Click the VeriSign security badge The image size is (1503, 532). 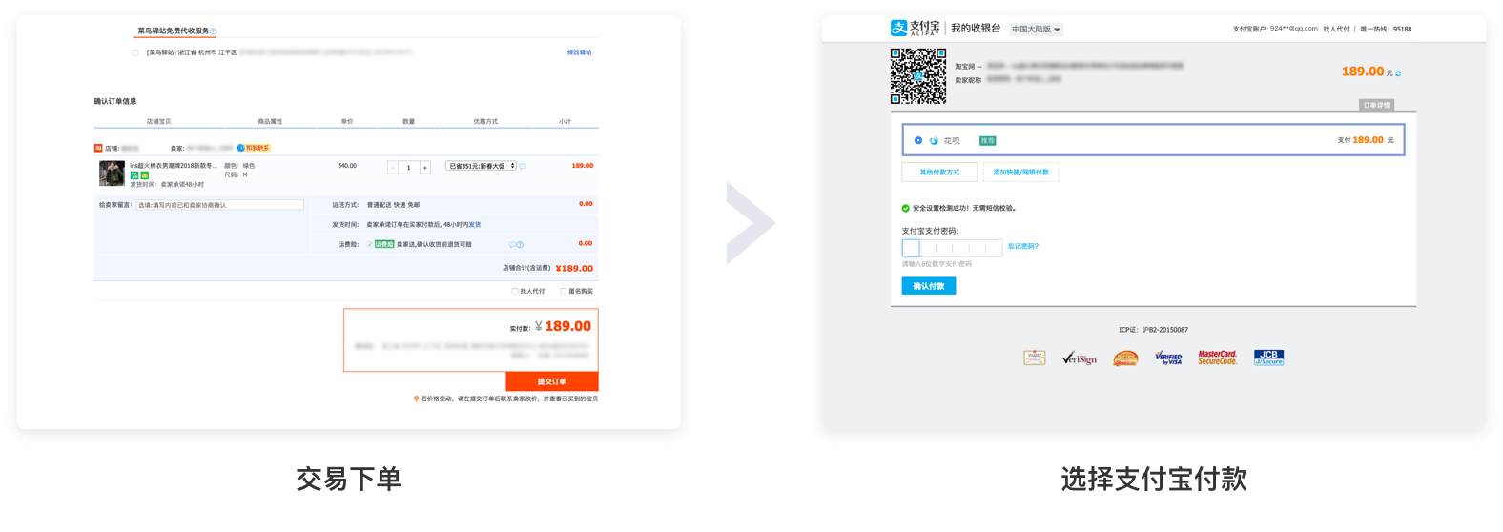click(1080, 358)
